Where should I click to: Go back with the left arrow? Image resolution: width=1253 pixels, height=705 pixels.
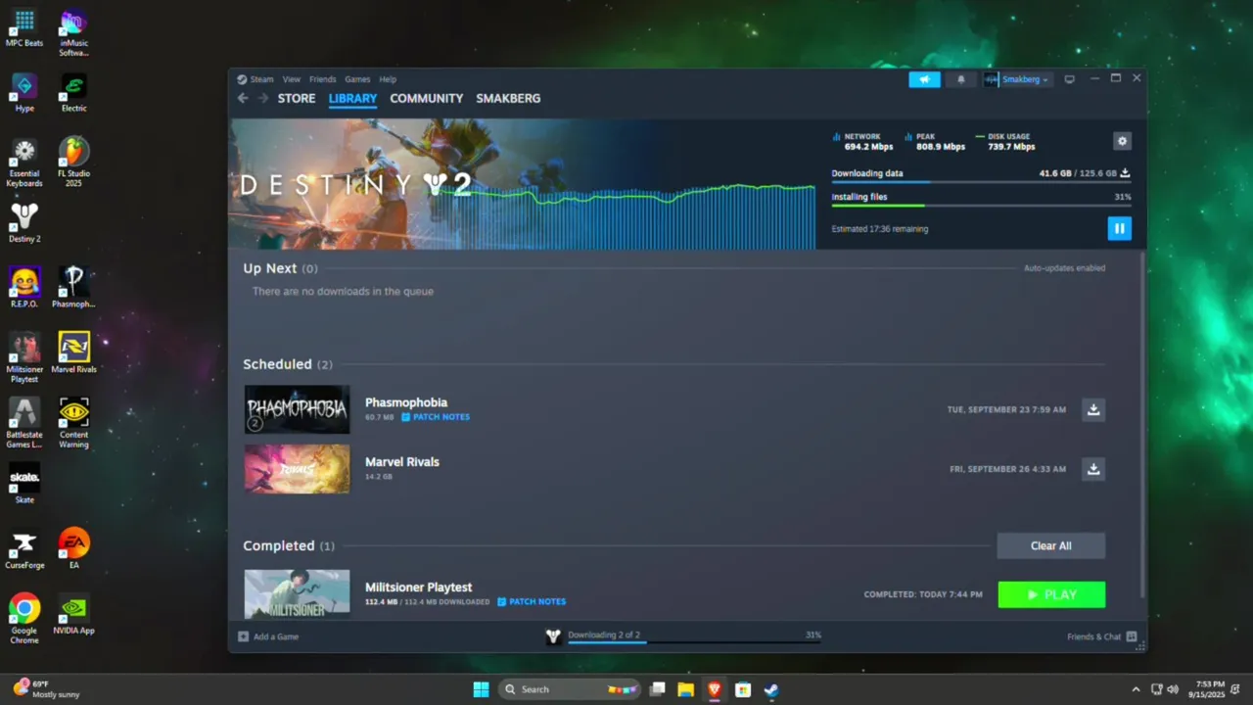pos(243,98)
